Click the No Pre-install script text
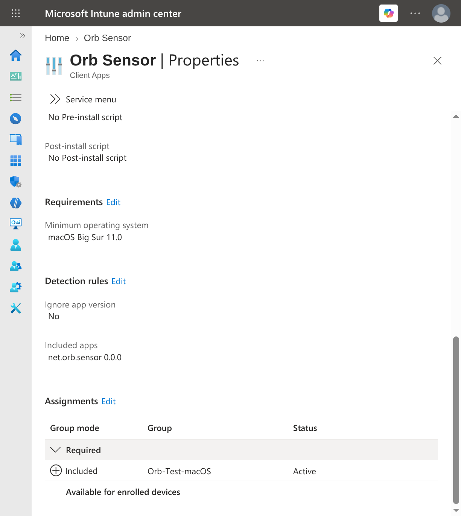 click(x=85, y=117)
